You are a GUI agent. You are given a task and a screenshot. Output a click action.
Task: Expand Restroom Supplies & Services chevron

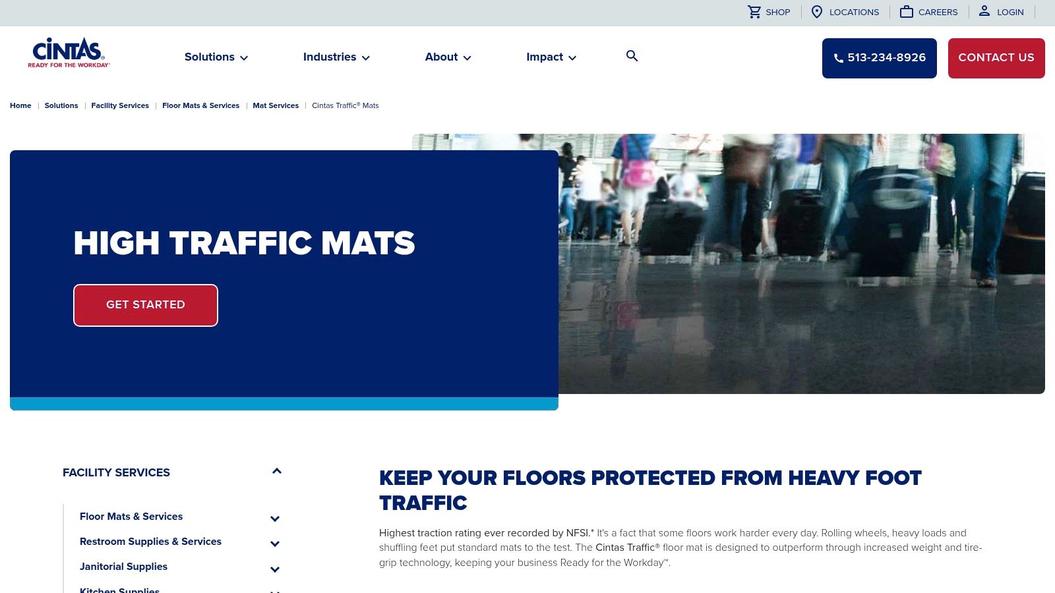pos(275,544)
